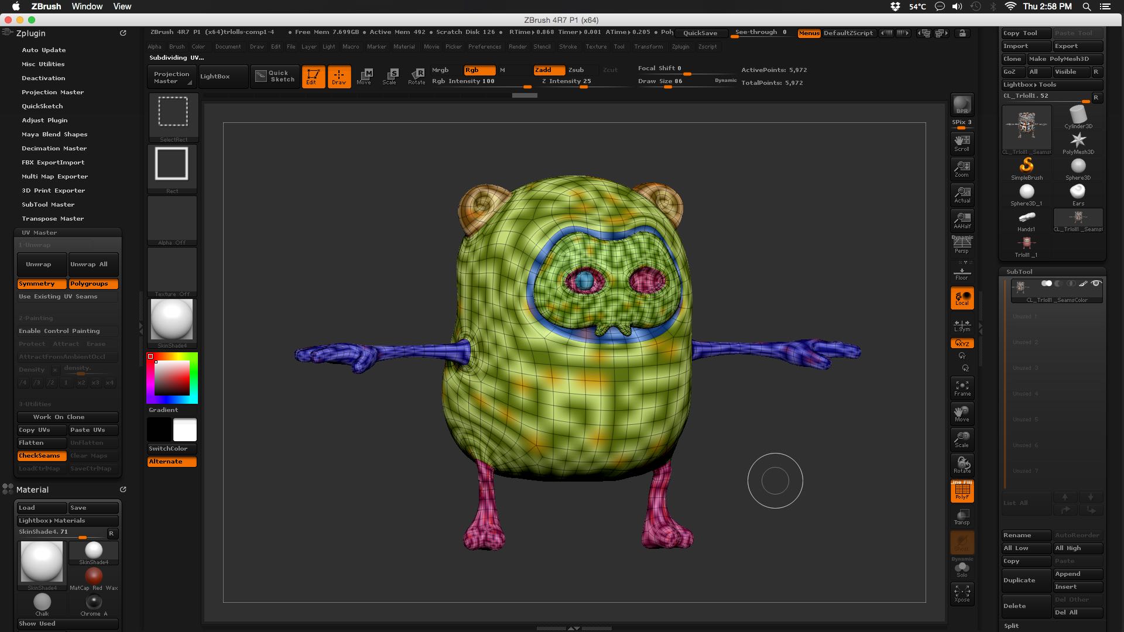Image resolution: width=1124 pixels, height=632 pixels.
Task: Adjust the Z Intensity slider
Action: click(566, 82)
